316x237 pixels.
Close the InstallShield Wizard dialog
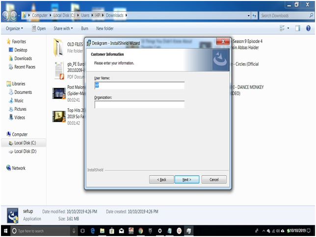point(223,42)
